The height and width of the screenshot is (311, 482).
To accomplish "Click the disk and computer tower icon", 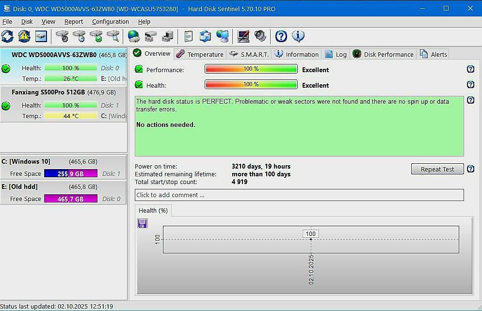I will pyautogui.click(x=167, y=36).
